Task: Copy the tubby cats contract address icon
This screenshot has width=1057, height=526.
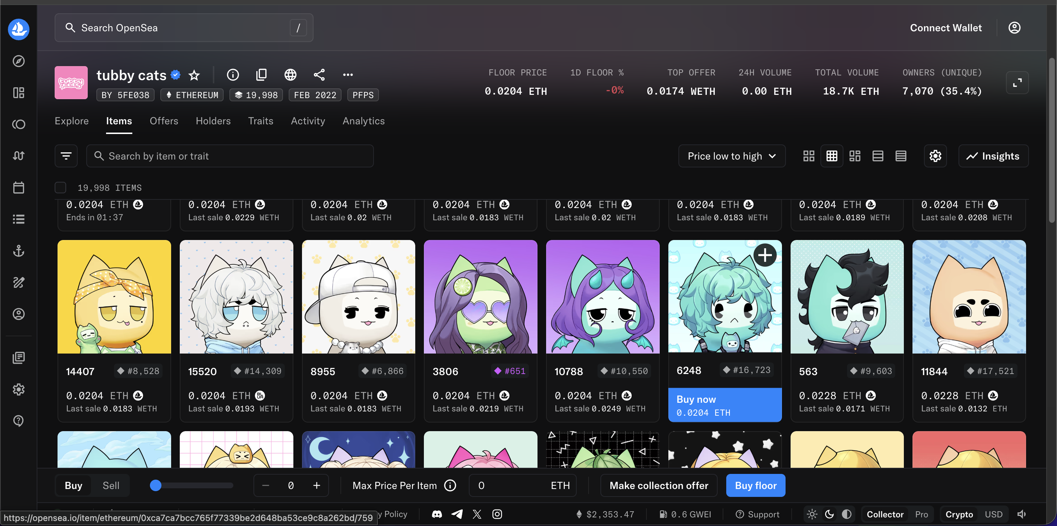Action: tap(261, 75)
